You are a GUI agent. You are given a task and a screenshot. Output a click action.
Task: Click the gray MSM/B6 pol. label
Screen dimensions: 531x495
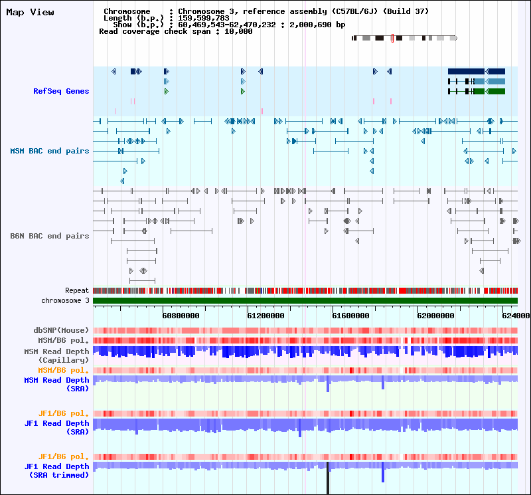click(x=63, y=340)
